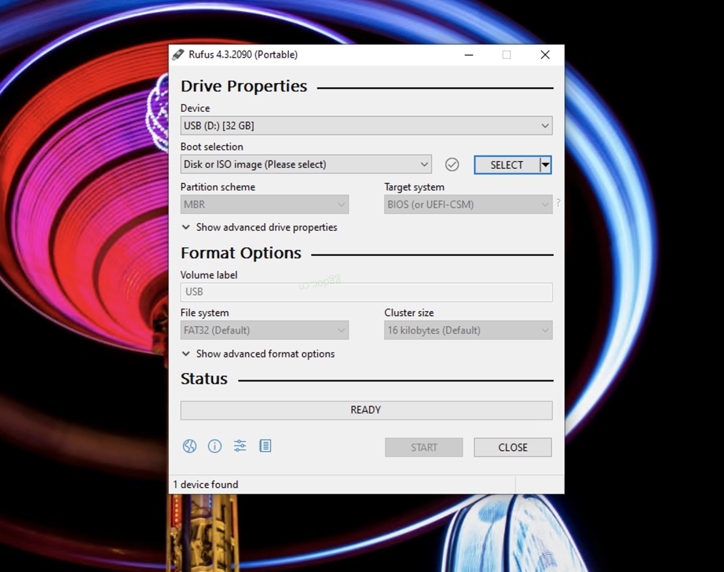
Task: Click the Volume label USB field
Action: [x=366, y=292]
